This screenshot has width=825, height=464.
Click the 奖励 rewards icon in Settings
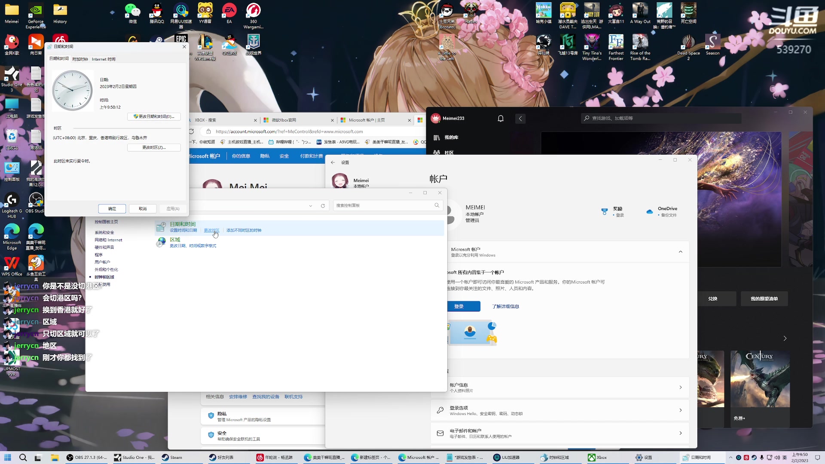tap(604, 211)
